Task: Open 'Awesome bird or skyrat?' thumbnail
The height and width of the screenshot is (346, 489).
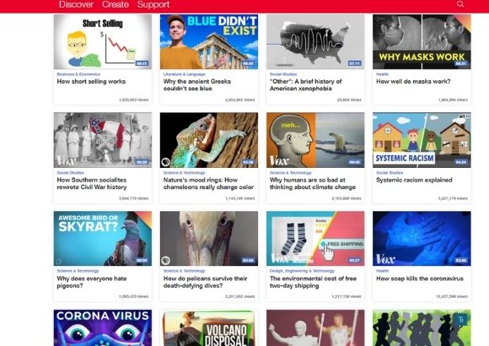Action: coord(103,239)
